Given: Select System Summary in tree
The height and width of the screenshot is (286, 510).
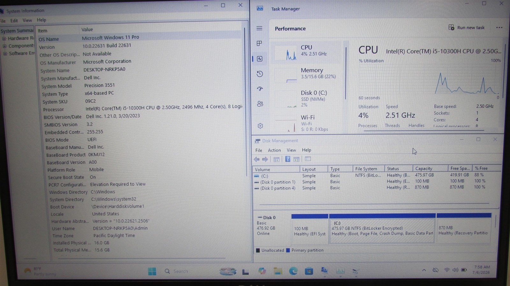Looking at the screenshot, I should [x=17, y=31].
